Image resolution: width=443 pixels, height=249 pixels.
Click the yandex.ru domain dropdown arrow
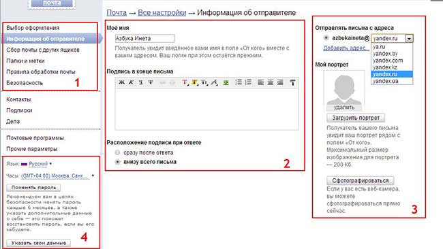click(x=409, y=38)
